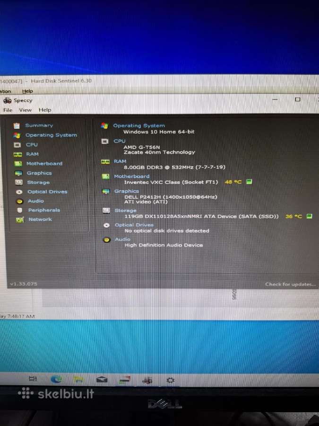Maximize the Speccy window

point(298,99)
